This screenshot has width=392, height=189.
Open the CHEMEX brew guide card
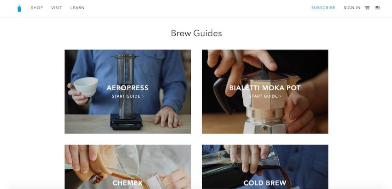pos(127,167)
